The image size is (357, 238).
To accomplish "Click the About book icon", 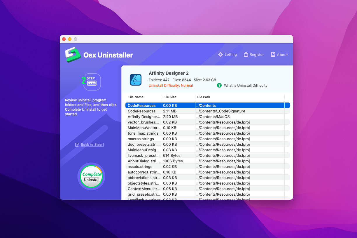I will 273,55.
